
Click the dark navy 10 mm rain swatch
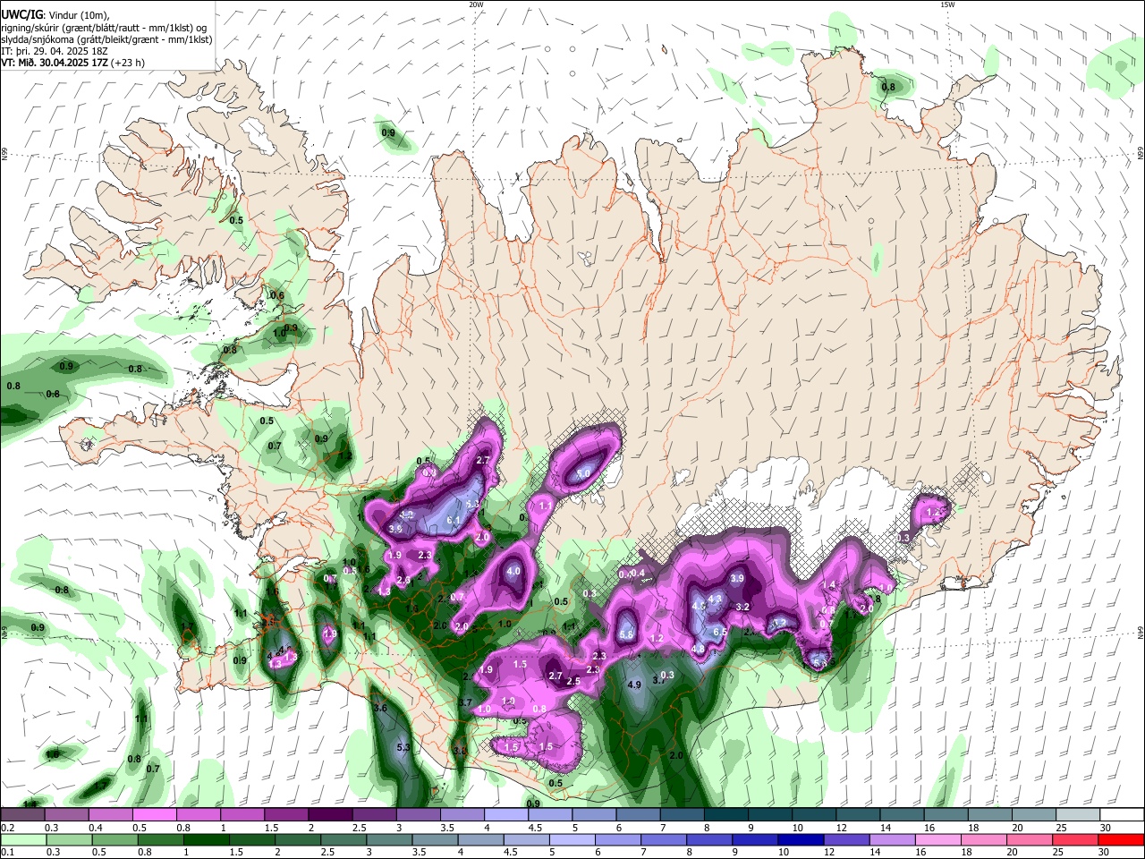click(x=799, y=839)
